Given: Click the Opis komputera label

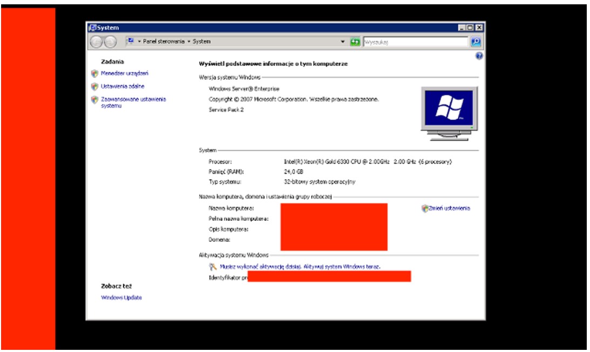Looking at the screenshot, I should 228,229.
